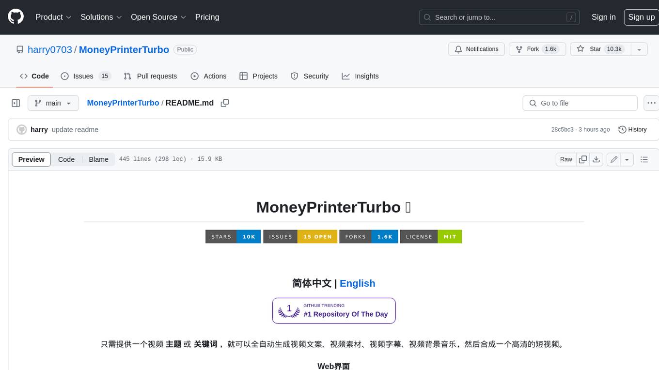659x370 pixels.
Task: Open the Issues tab
Action: (86, 76)
